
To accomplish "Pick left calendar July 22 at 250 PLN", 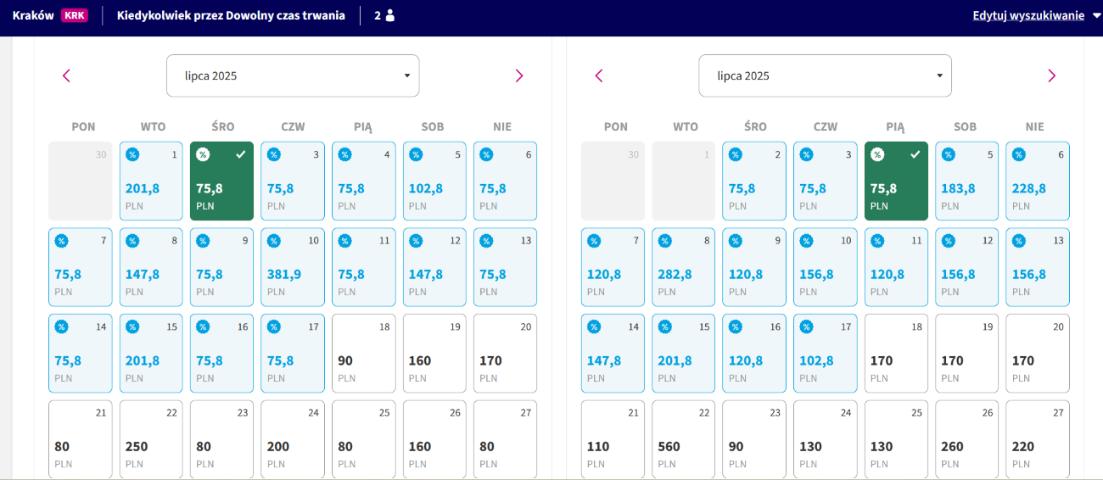I will point(151,439).
